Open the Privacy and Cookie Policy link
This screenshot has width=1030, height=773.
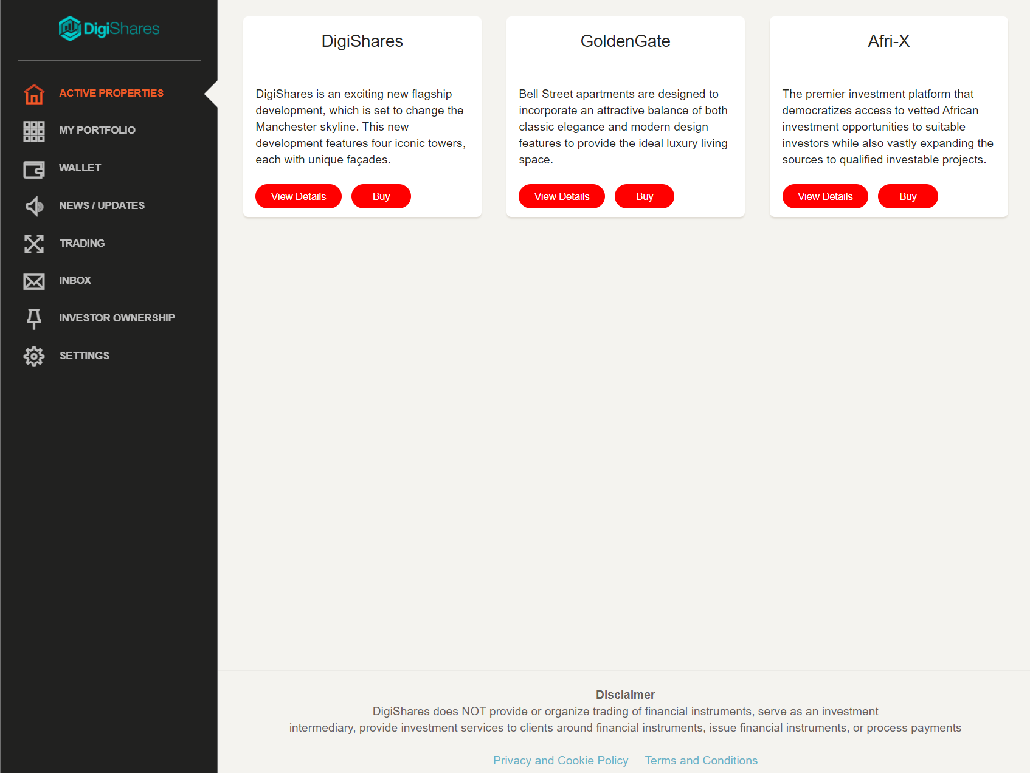[561, 760]
